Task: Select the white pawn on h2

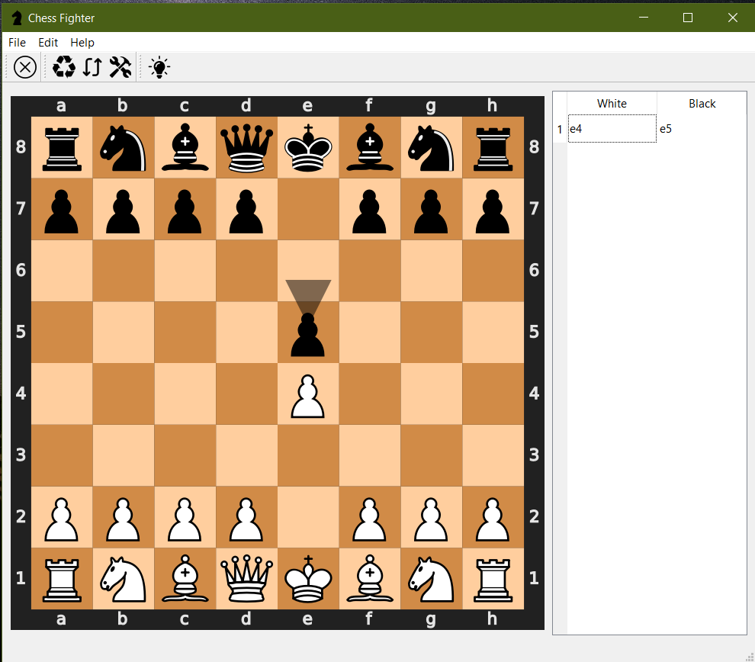Action: tap(493, 519)
